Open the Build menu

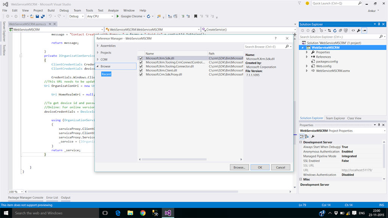coord(51,11)
